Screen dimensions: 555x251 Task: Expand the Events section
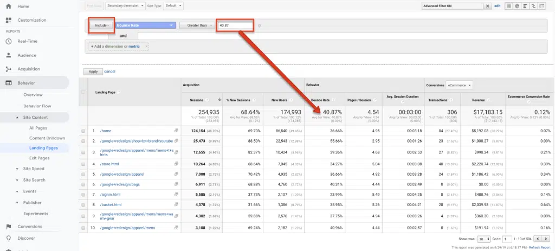point(17,191)
